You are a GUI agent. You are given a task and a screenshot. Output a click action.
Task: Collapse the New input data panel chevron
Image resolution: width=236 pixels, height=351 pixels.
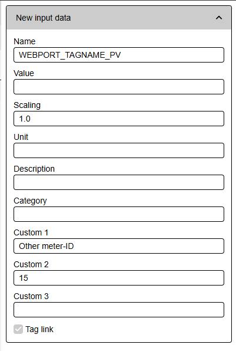pyautogui.click(x=219, y=18)
